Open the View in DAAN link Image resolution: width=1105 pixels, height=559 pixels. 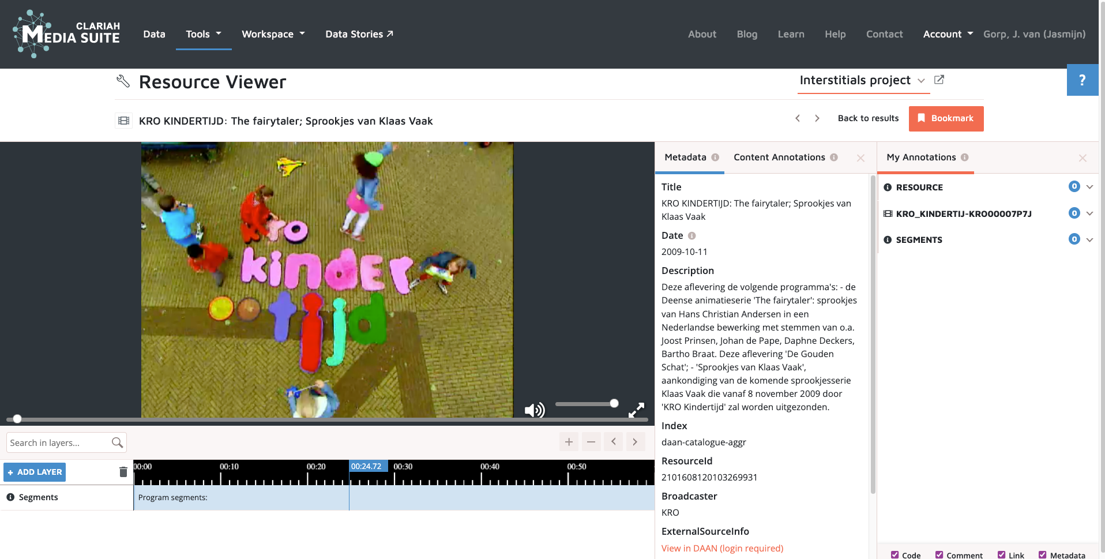pos(722,548)
